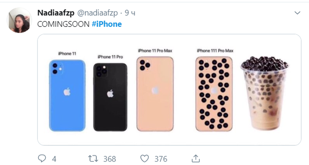Expand the tweet options chevron menu
This screenshot has width=309, height=165.
(x=297, y=13)
